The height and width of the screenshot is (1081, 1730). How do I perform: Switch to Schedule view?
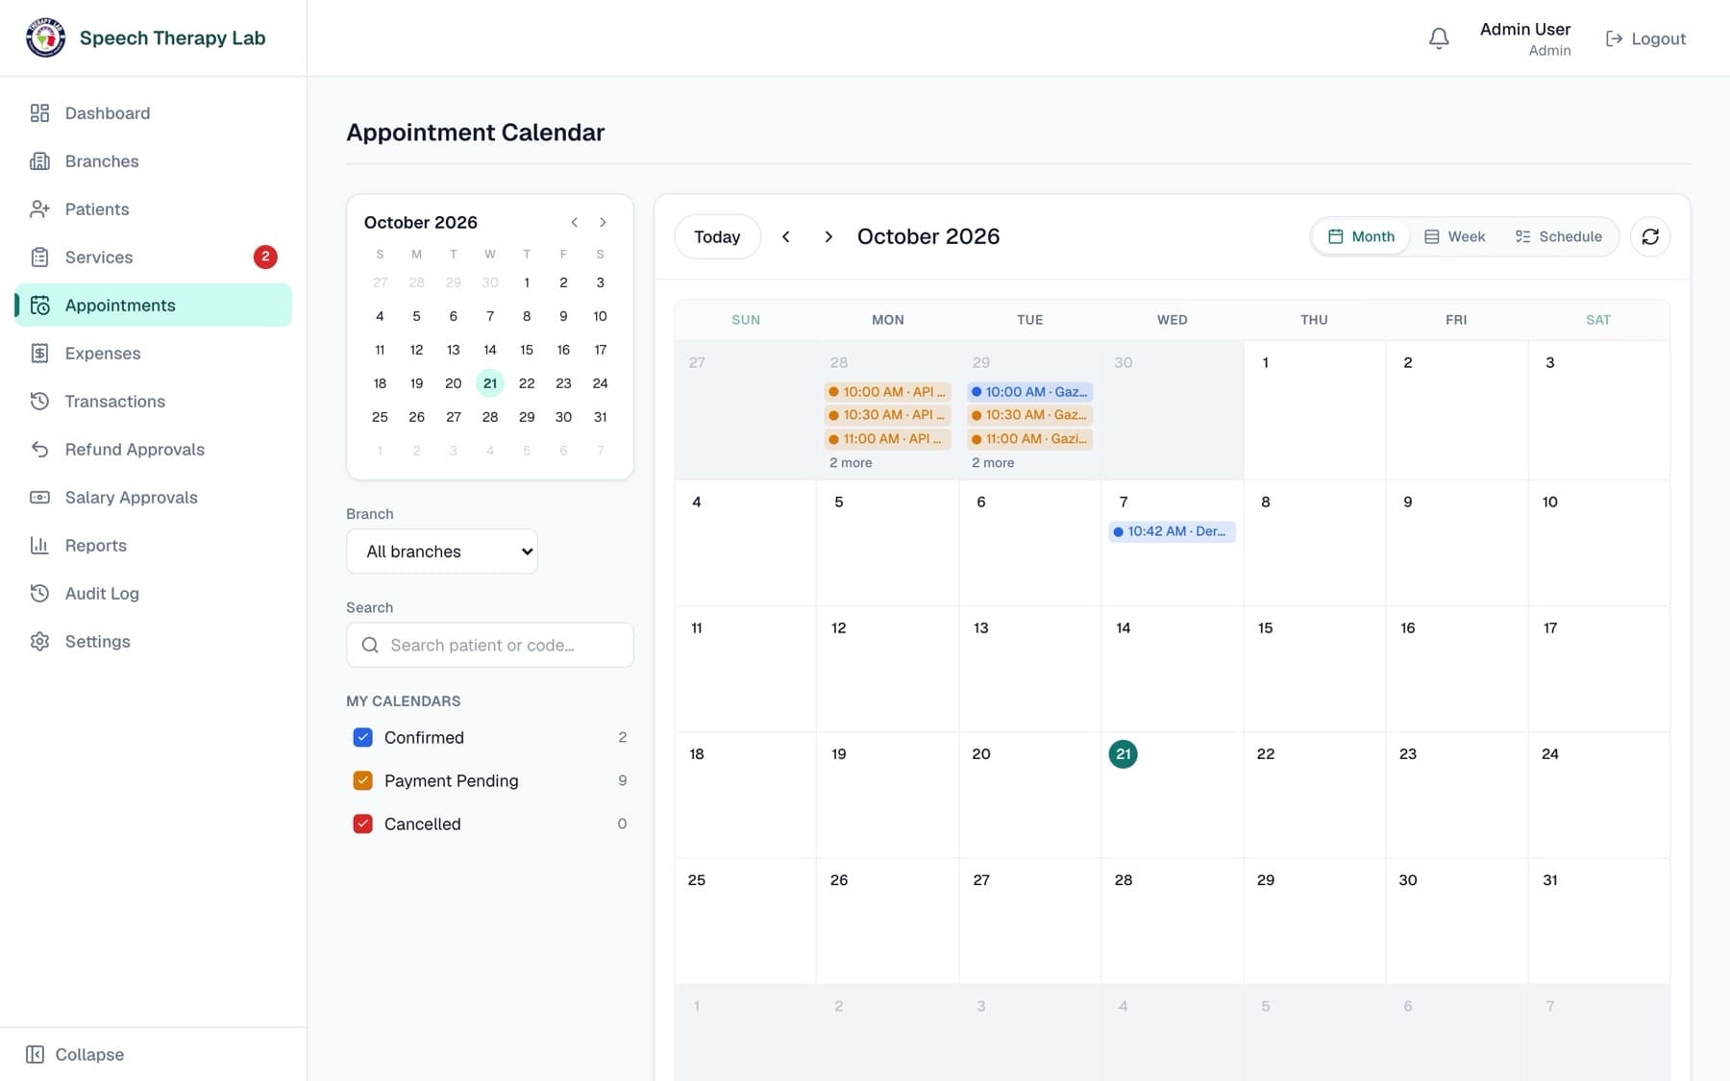point(1559,236)
